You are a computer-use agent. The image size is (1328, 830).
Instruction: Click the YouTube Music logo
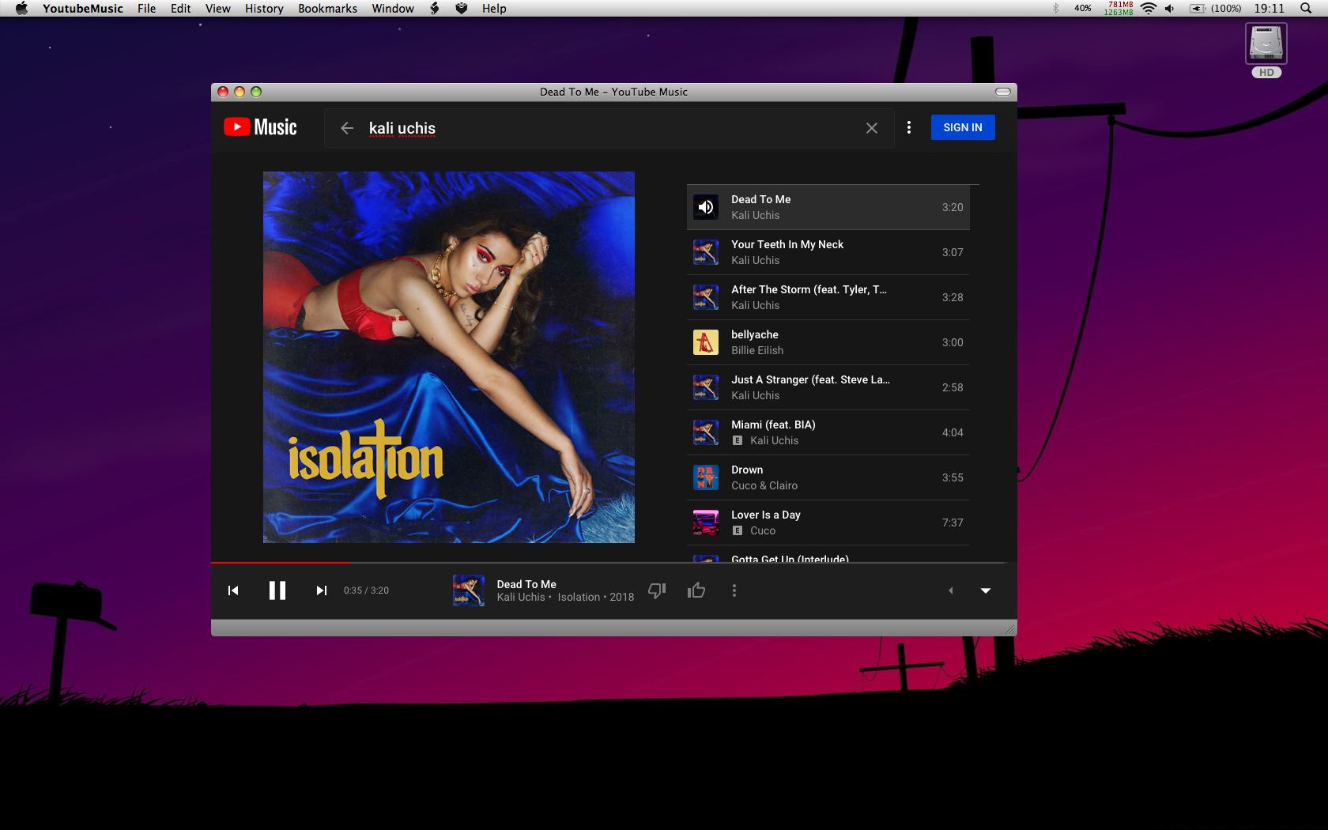[x=260, y=127]
